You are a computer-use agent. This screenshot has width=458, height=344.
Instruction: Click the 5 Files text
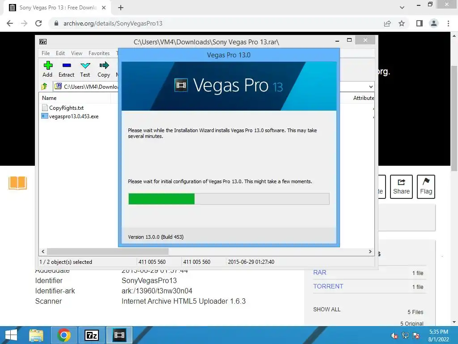tap(416, 312)
